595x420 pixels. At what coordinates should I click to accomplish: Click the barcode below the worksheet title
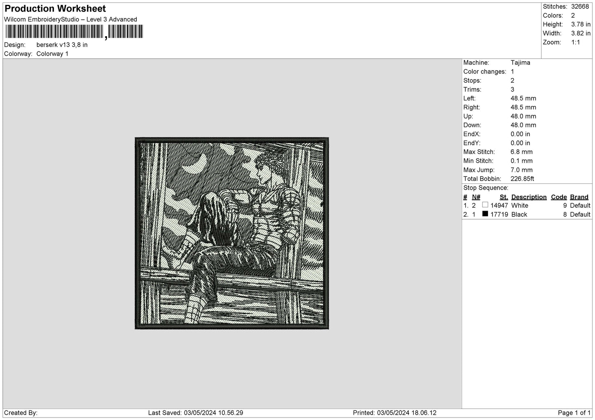tap(74, 32)
